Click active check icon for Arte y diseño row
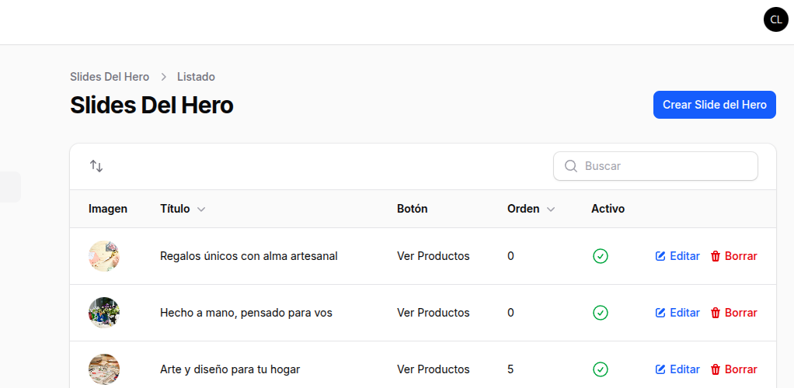The height and width of the screenshot is (388, 794). coord(600,369)
